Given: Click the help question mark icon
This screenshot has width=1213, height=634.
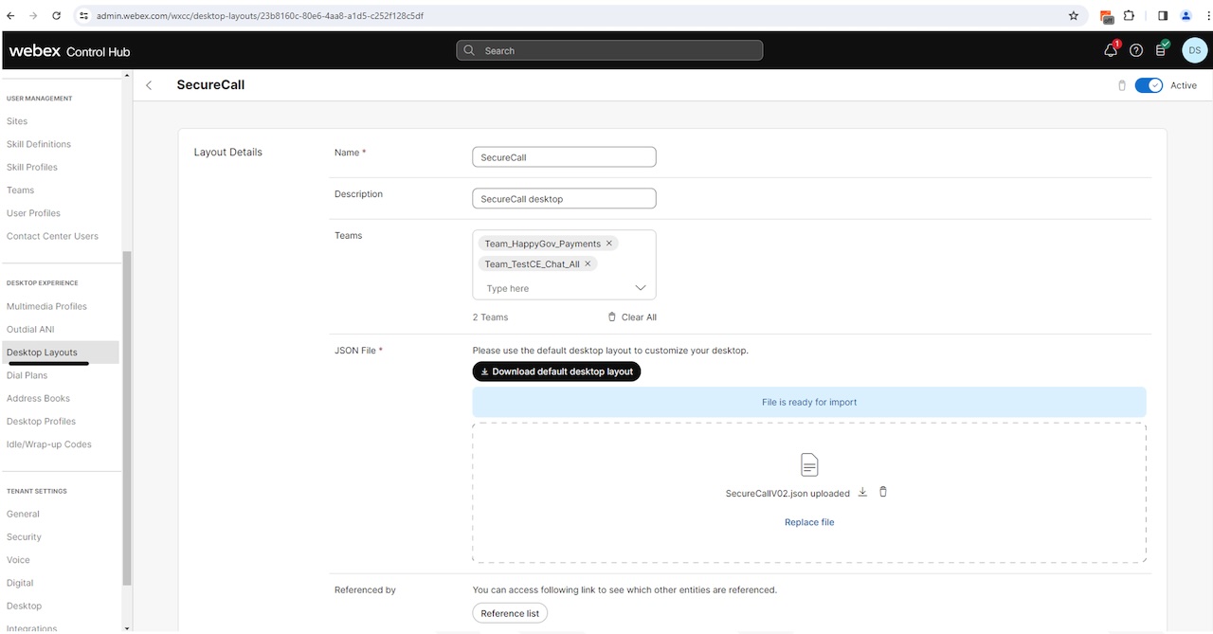Looking at the screenshot, I should click(x=1136, y=50).
